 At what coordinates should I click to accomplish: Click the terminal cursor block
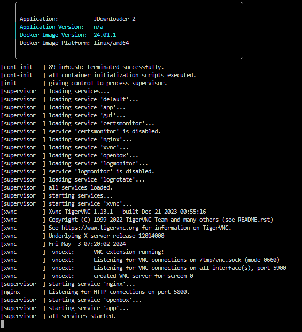click(x=2, y=324)
